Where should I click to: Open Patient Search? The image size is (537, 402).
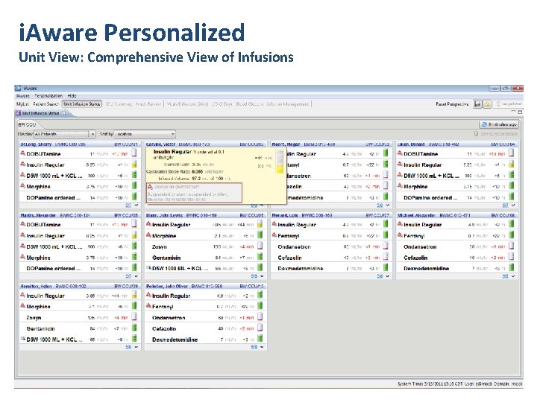[46, 104]
